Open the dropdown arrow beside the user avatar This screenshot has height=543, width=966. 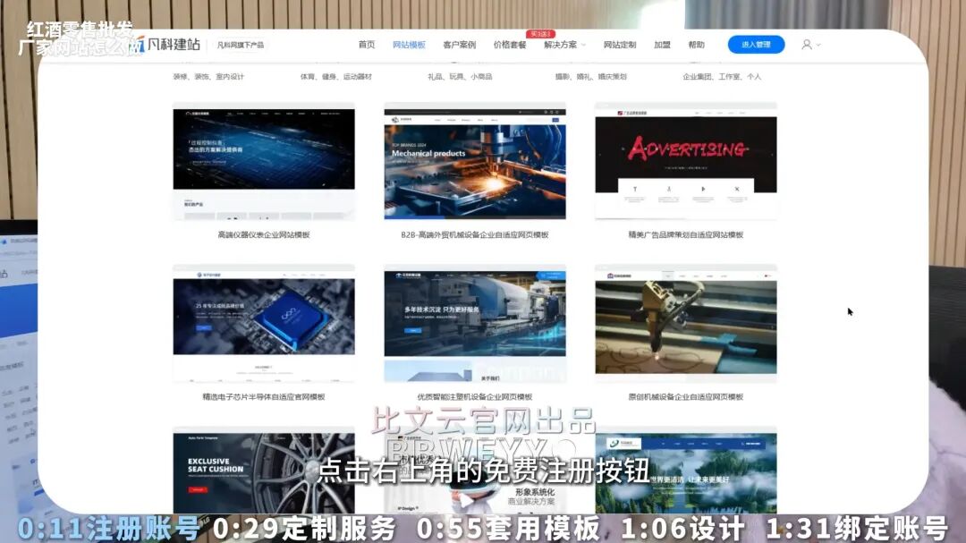(x=818, y=45)
